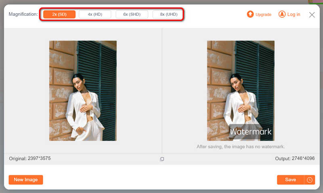Screen dimensions: 323x193
Task: Click the Magnification label
Action: 23,14
